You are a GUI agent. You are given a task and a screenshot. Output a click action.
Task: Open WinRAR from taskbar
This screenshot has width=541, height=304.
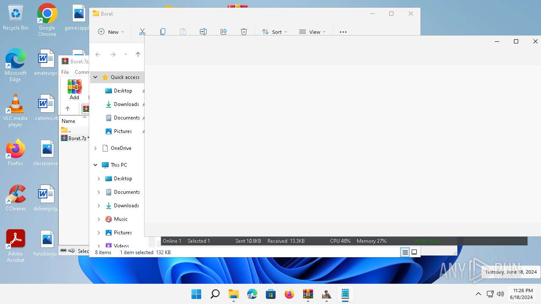pos(308,294)
